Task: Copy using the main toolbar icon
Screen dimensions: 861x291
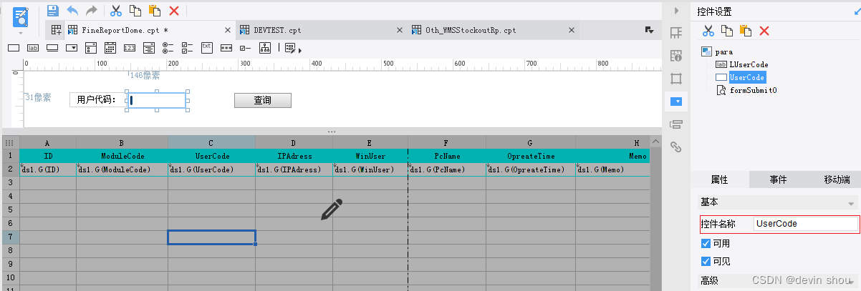Action: click(x=135, y=11)
